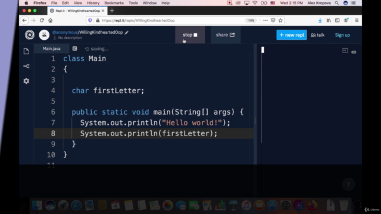Open the Edit menu
This screenshot has height=214, width=381.
coord(65,3)
